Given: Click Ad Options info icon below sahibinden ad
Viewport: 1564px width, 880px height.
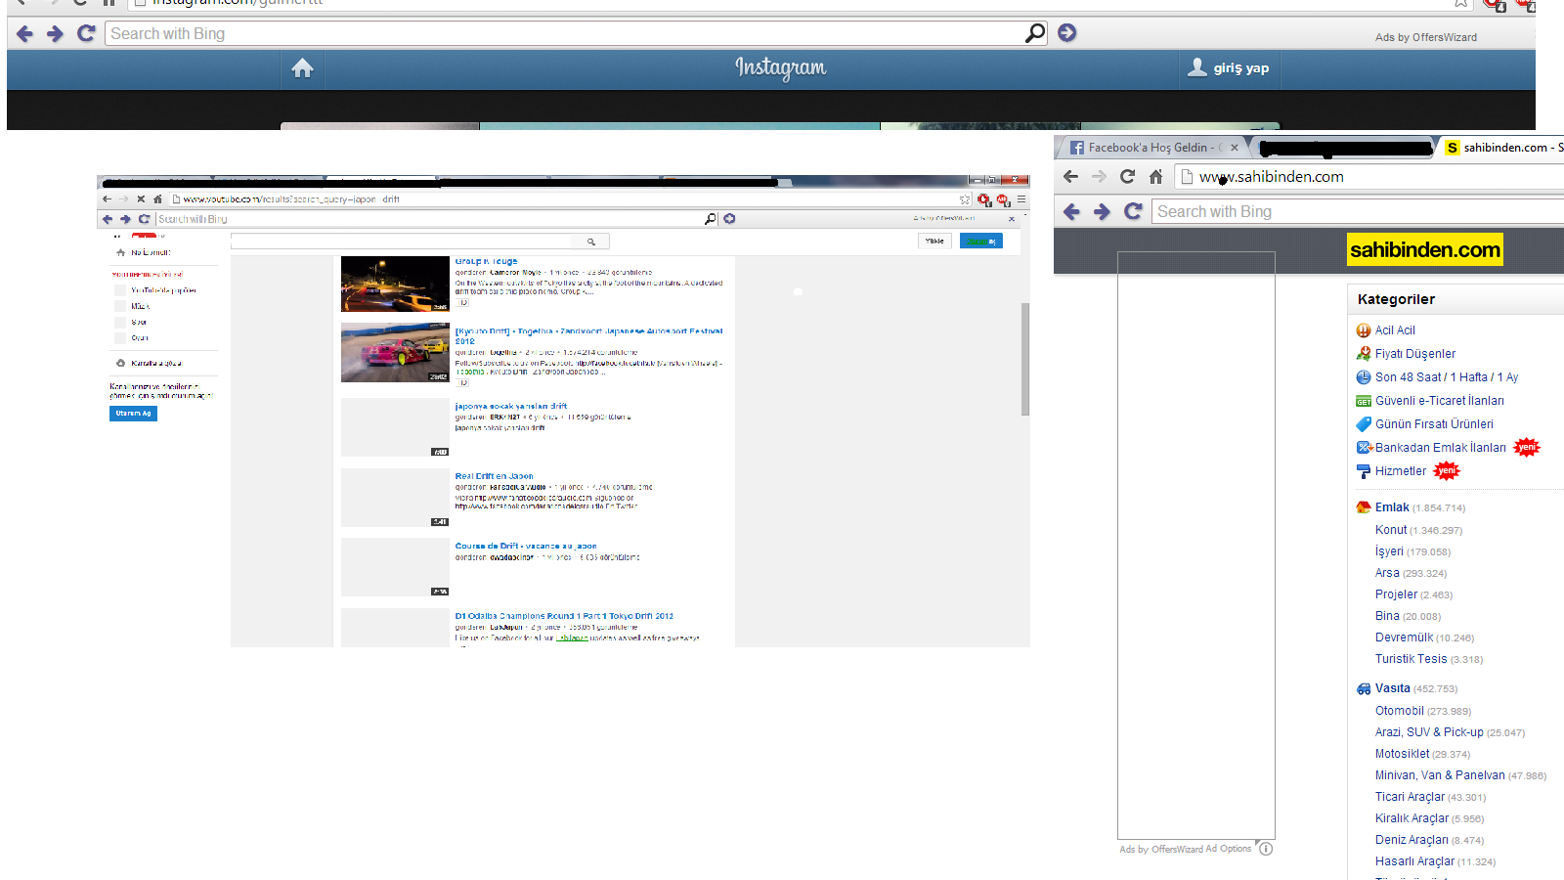Looking at the screenshot, I should click(x=1266, y=849).
